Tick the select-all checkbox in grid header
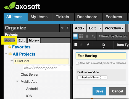129x99 pixels. (x=76, y=45)
